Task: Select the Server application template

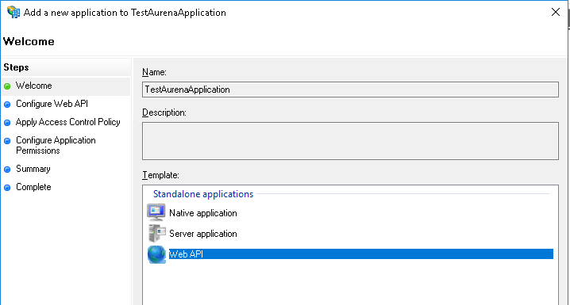Action: [x=203, y=234]
